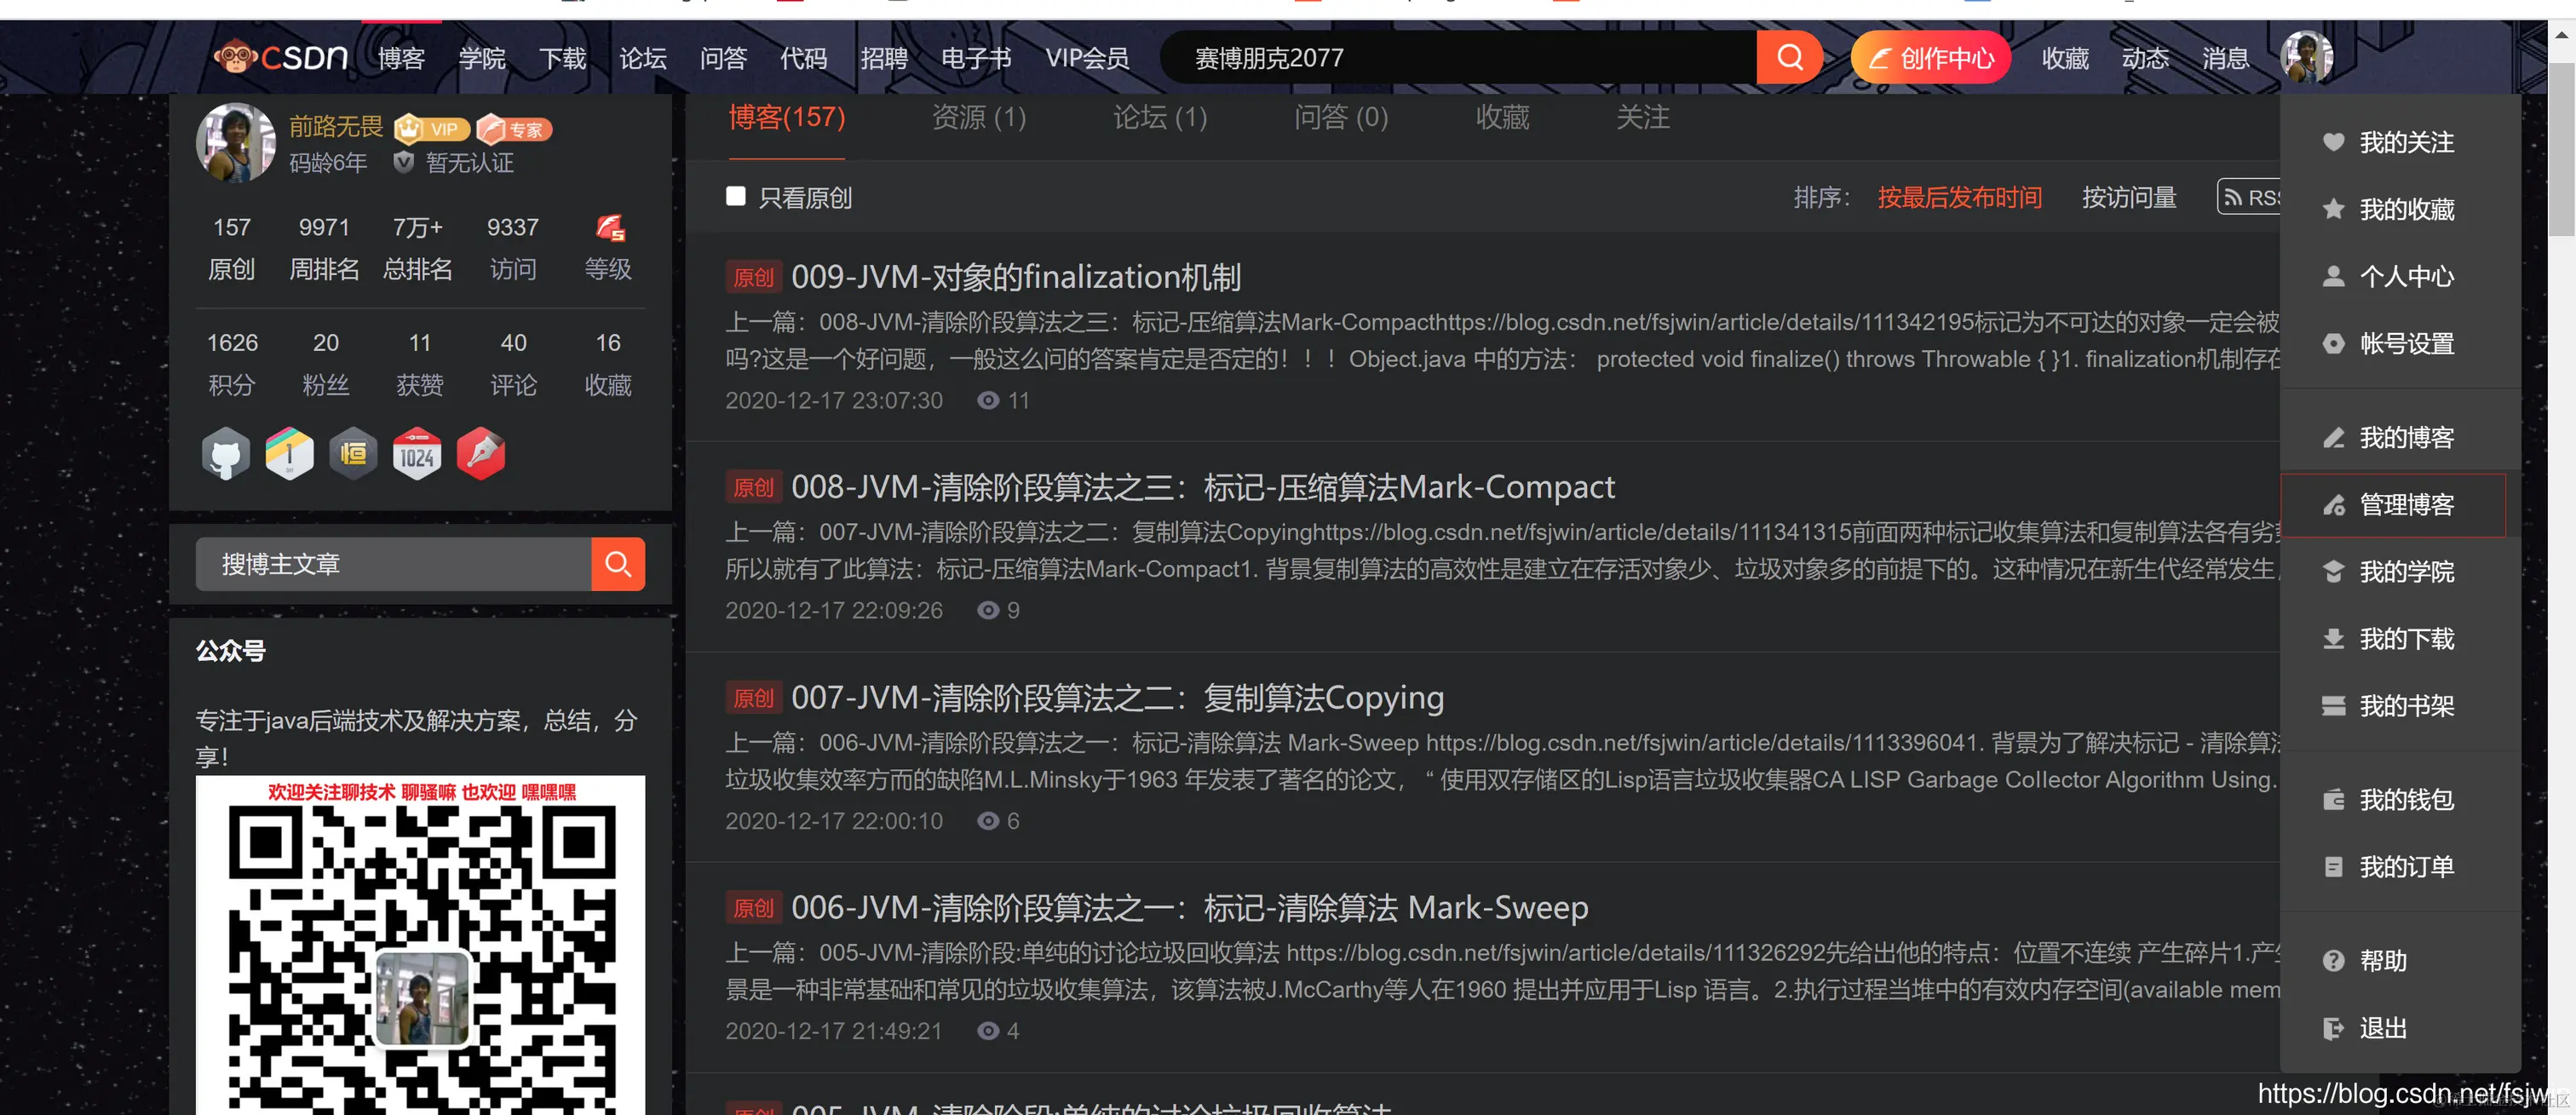The width and height of the screenshot is (2576, 1115).
Task: Click the RSS feed icon
Action: (2234, 196)
